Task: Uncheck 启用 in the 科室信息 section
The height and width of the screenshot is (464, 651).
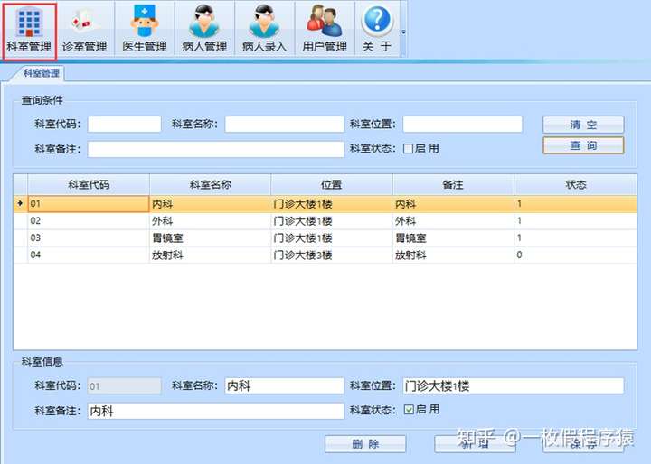Action: coord(409,410)
